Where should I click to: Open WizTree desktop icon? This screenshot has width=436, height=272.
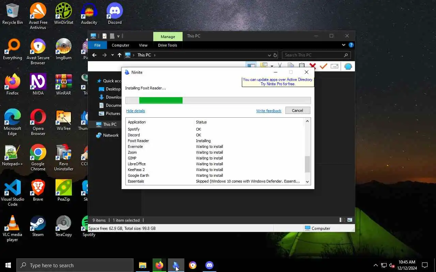pyautogui.click(x=64, y=120)
